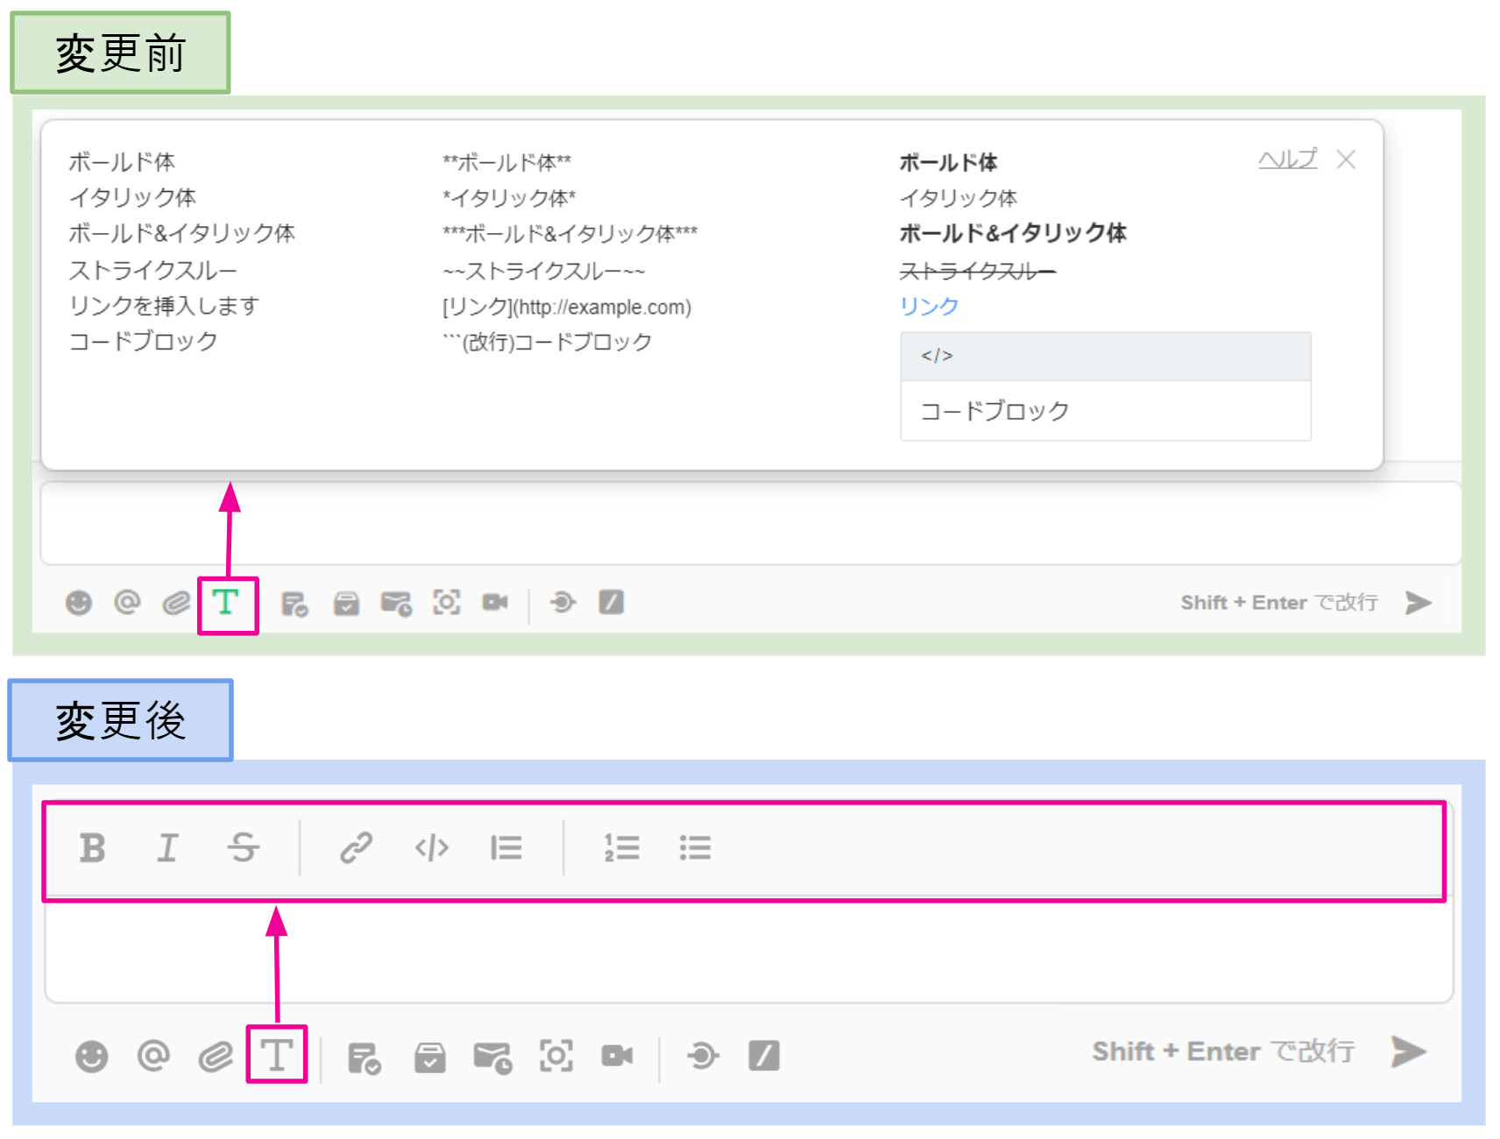This screenshot has width=1500, height=1139.
Task: Click the "リンクを挿入します" description text
Action: [164, 306]
